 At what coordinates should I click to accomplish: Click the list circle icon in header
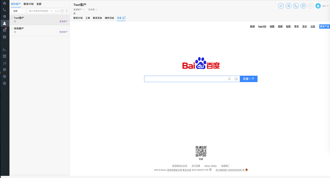click(x=289, y=6)
